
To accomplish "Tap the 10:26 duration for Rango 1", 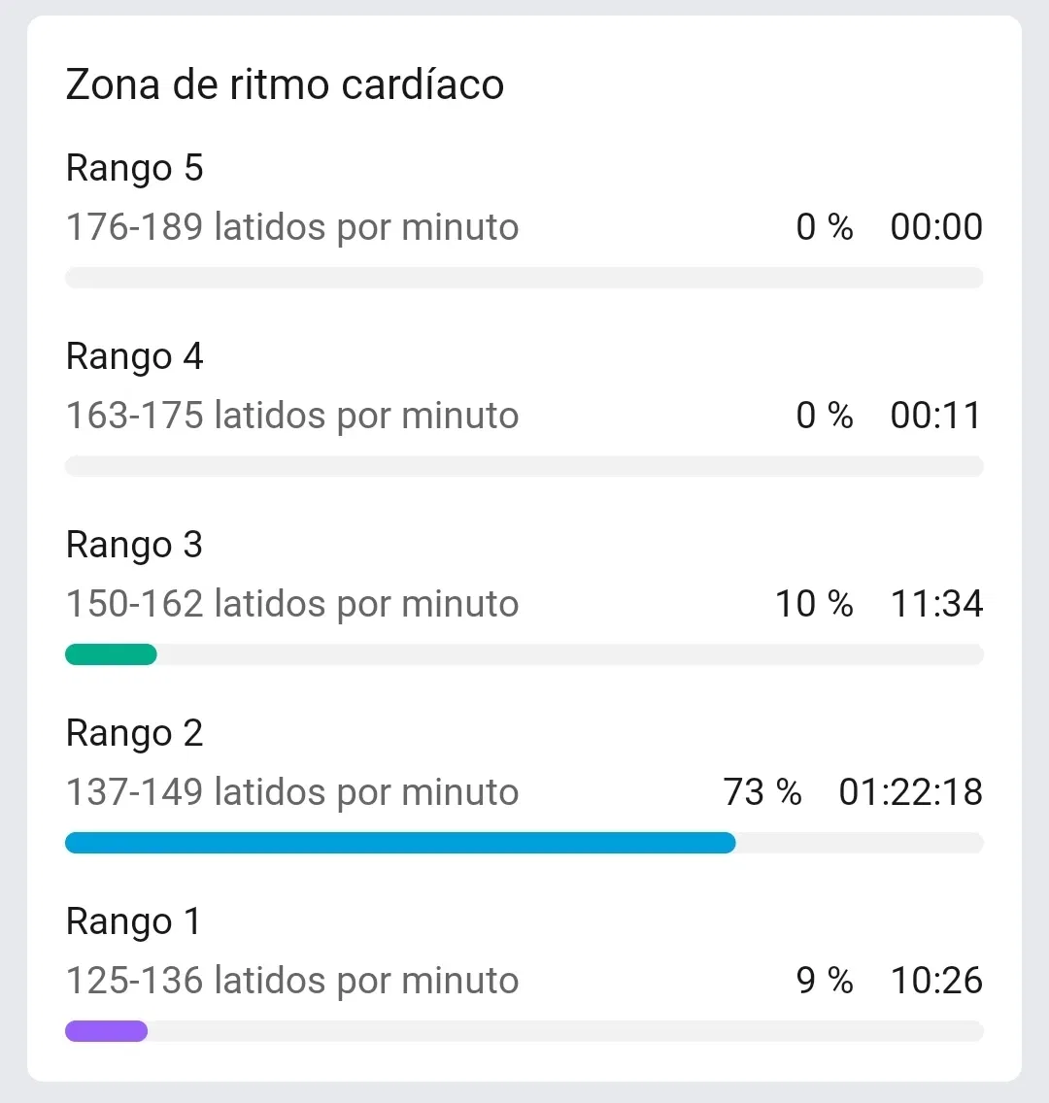I will [x=936, y=981].
